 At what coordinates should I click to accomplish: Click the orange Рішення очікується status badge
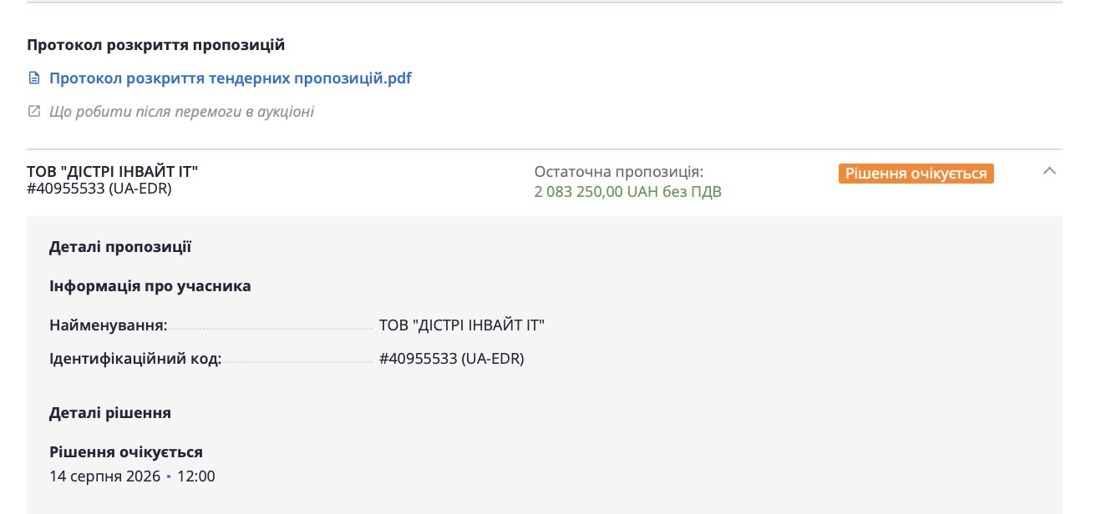916,174
